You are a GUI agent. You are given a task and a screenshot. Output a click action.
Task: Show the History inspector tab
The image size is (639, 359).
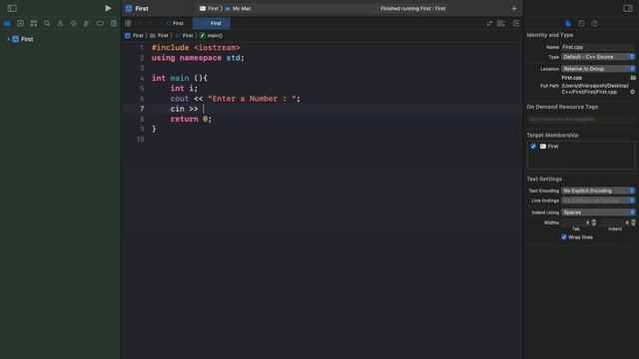[x=581, y=24]
